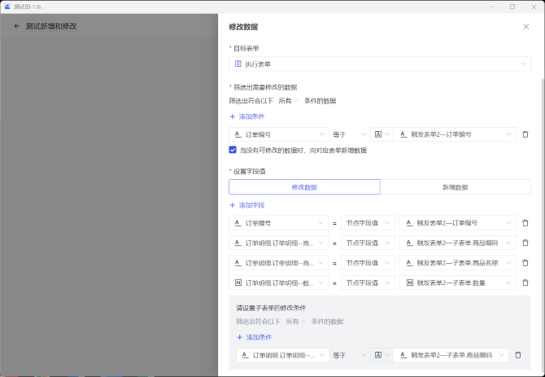The width and height of the screenshot is (545, 377).
Task: Delete the 订单编号 filter condition row
Action: [x=525, y=134]
